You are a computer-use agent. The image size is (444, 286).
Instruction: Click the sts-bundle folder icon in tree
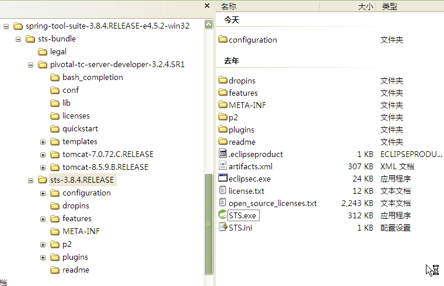30,39
